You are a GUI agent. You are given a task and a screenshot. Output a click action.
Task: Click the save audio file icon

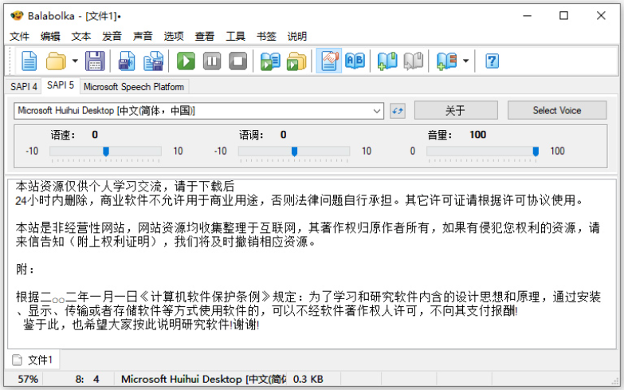coord(127,61)
